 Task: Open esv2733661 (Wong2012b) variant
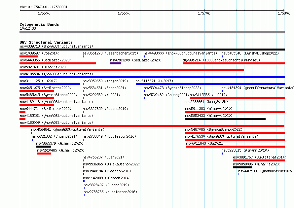pyautogui.click(x=206, y=102)
